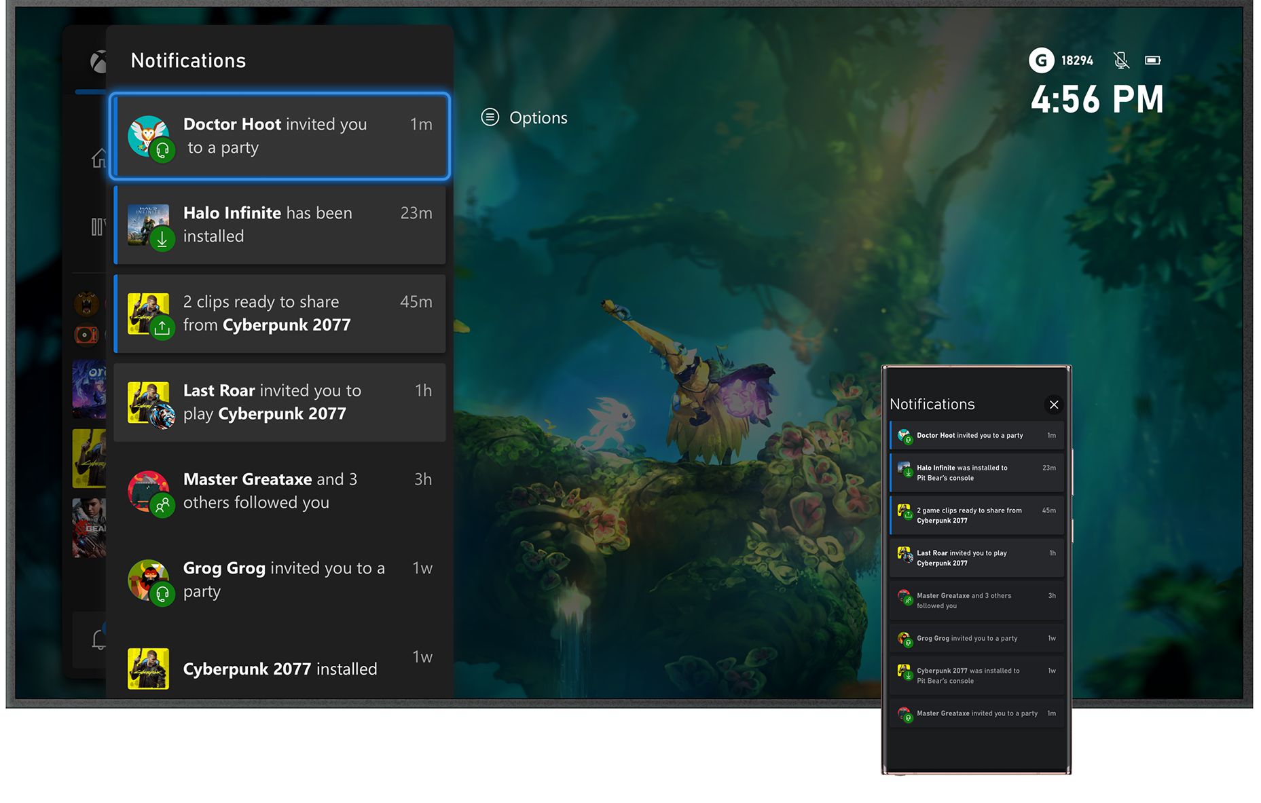
Task: Click the controller battery status icon
Action: pos(1153,60)
